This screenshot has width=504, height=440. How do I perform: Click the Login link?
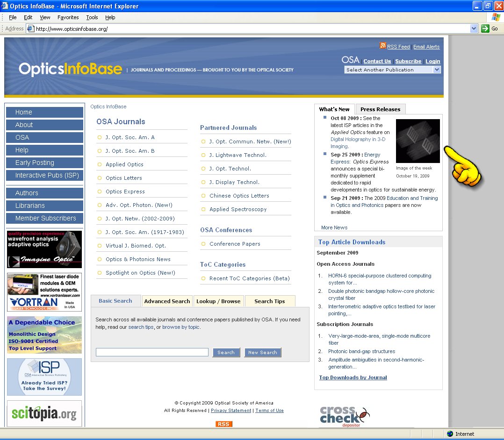tap(432, 61)
